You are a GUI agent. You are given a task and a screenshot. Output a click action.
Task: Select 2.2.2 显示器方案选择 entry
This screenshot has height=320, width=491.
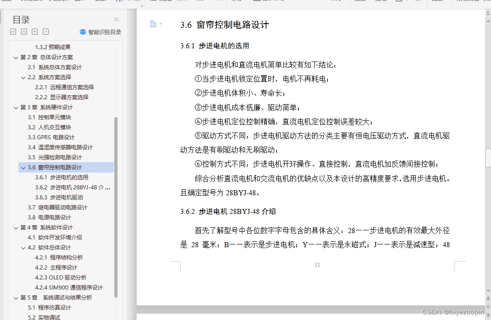pyautogui.click(x=61, y=97)
